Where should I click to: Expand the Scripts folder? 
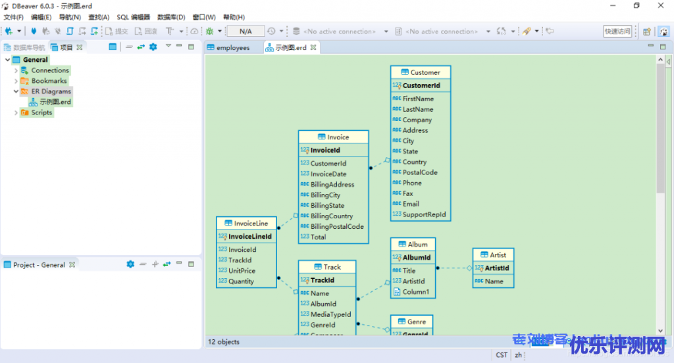[x=16, y=112]
